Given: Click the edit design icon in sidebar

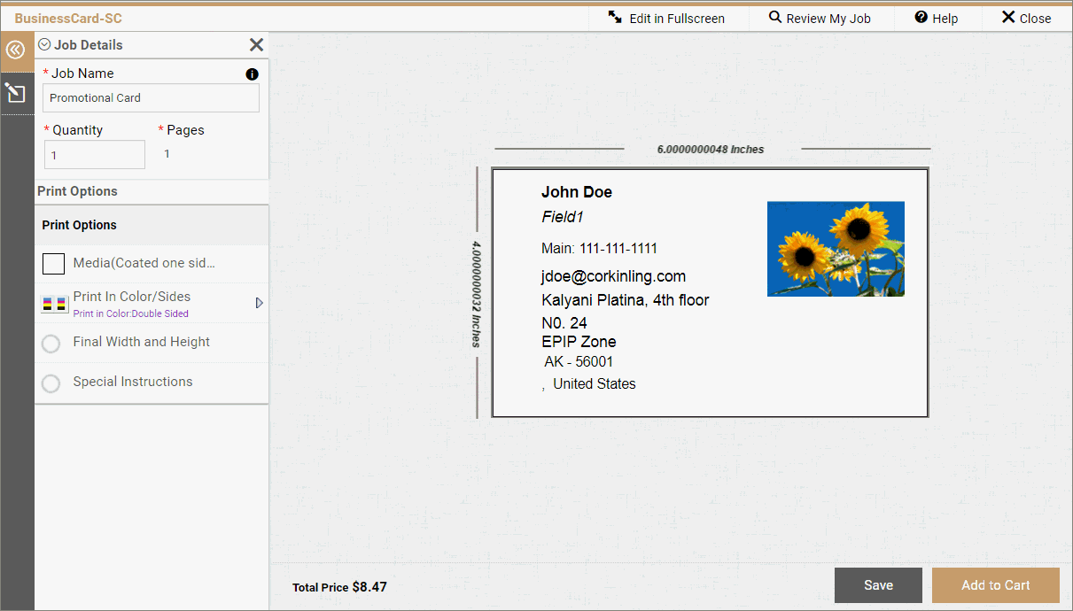Looking at the screenshot, I should click(x=15, y=92).
